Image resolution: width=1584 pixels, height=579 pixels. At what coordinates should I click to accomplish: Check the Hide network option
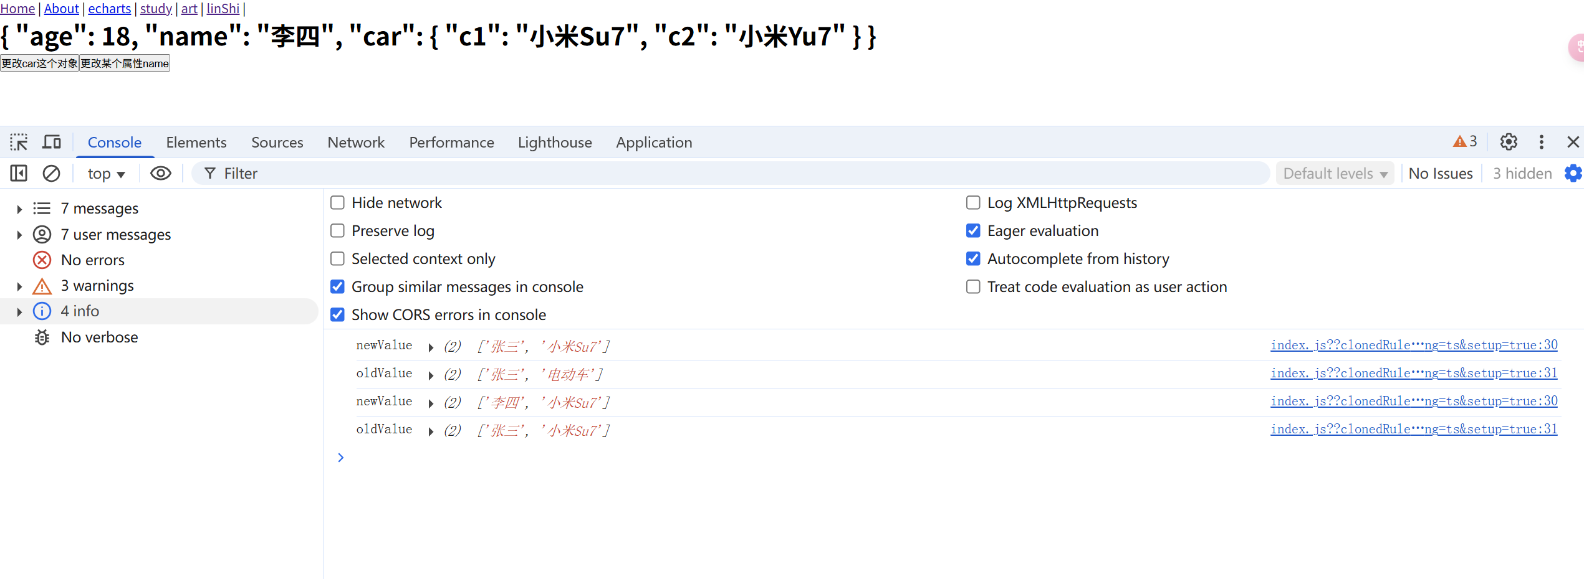[x=337, y=203]
